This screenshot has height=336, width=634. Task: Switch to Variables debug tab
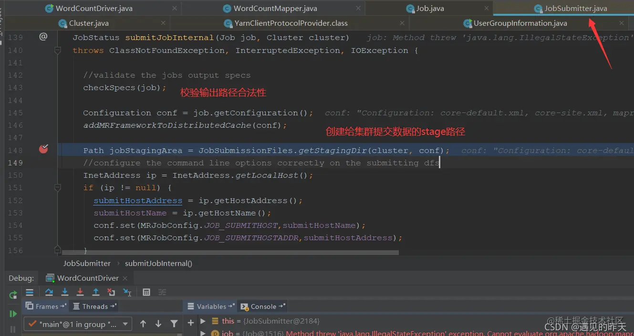coord(211,306)
